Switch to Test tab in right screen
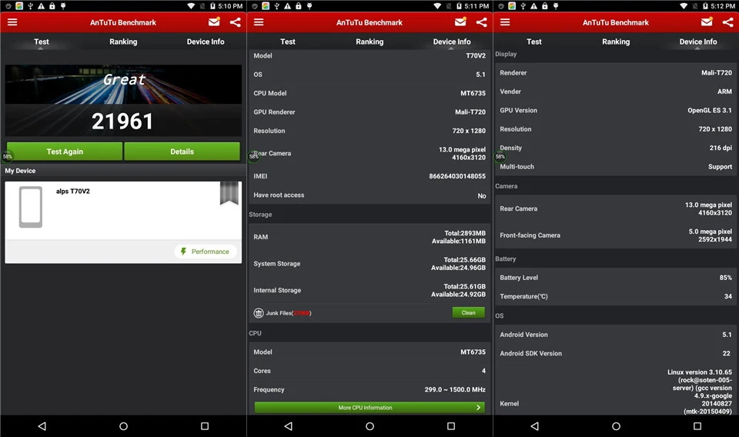Screen dimensions: 739x437 coord(534,42)
